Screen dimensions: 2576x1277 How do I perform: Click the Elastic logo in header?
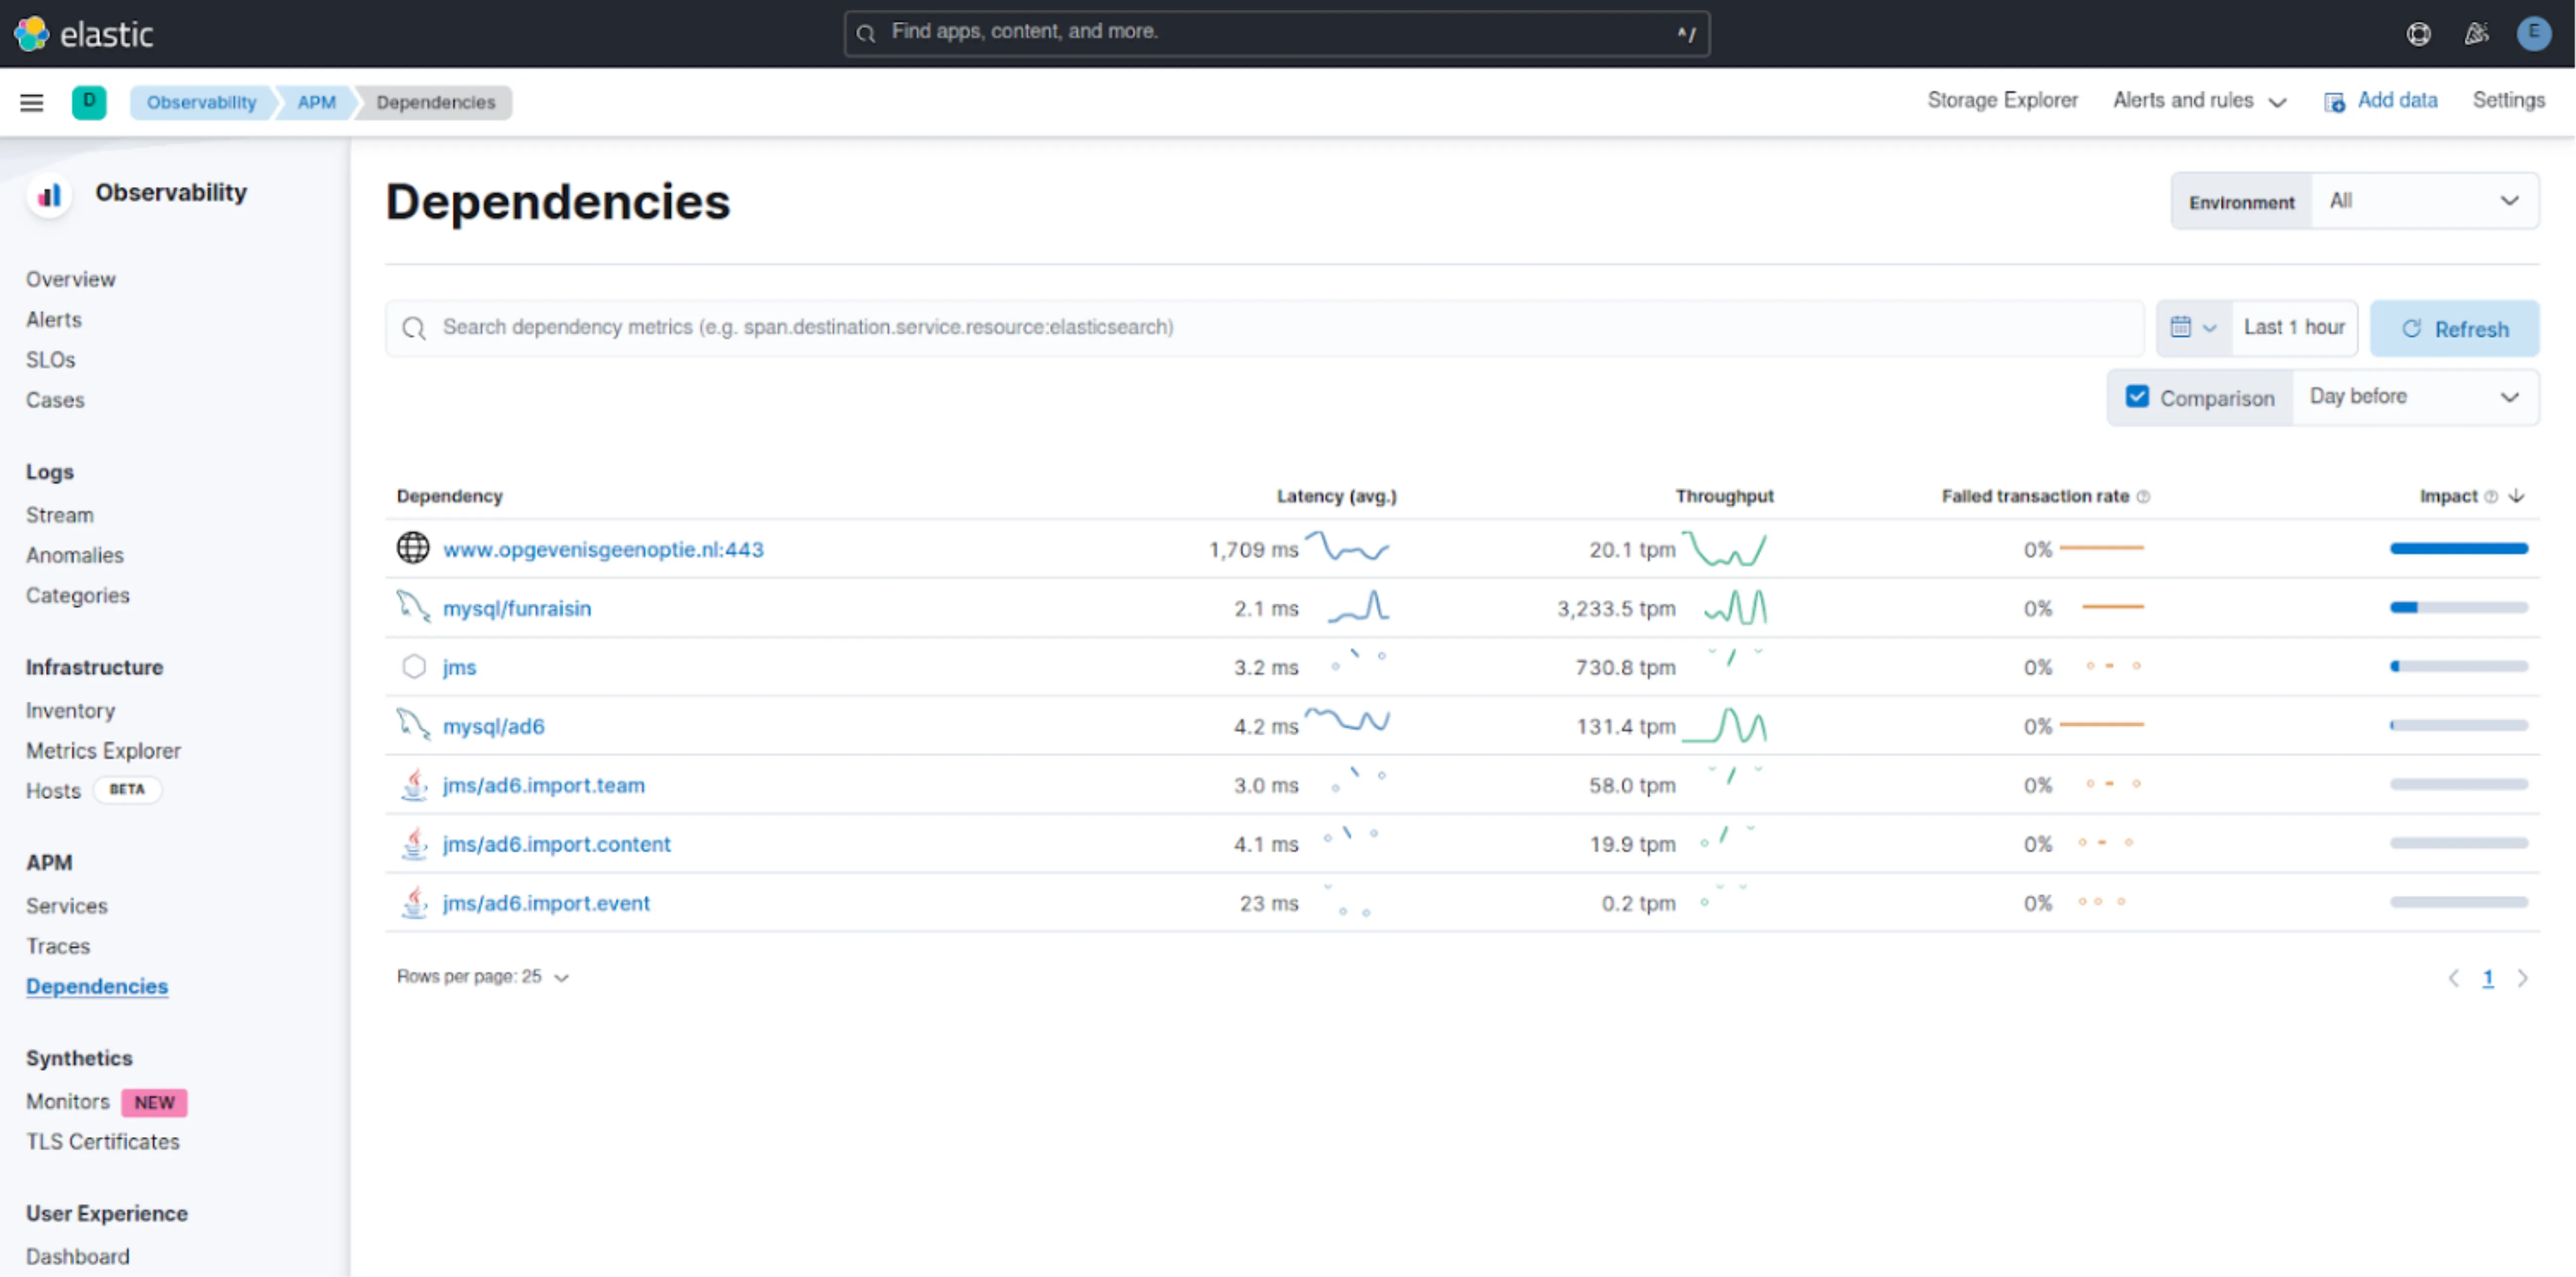pos(83,34)
